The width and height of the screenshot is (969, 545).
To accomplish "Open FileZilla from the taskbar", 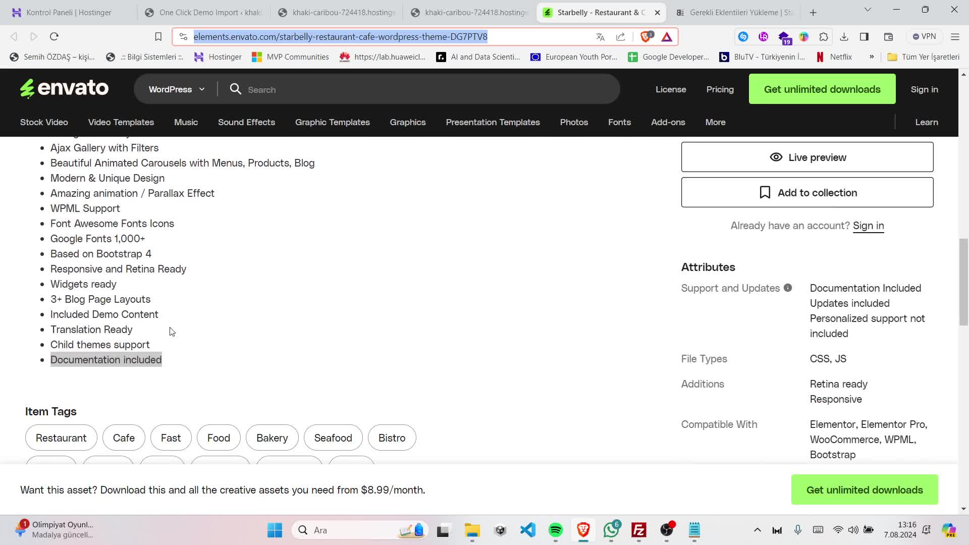I will [639, 530].
